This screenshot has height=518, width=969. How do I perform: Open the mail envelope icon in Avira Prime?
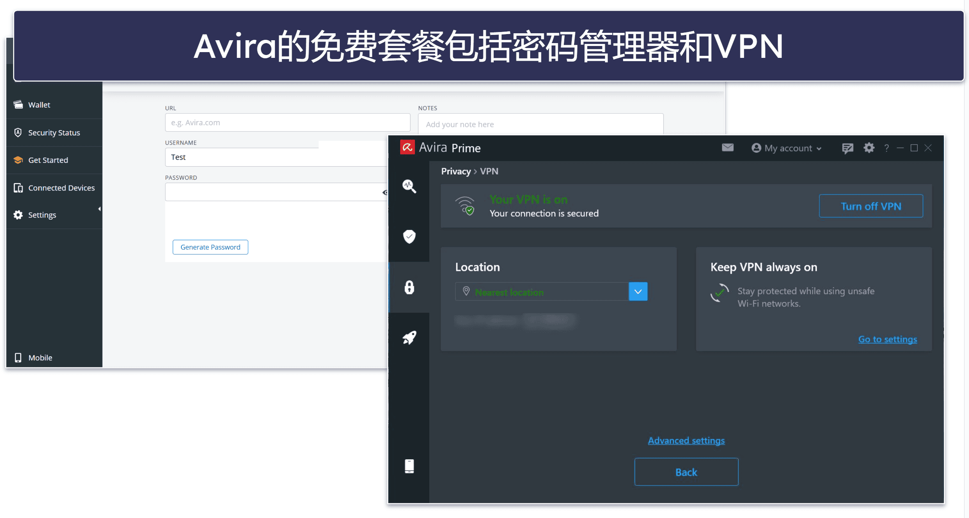(x=727, y=147)
